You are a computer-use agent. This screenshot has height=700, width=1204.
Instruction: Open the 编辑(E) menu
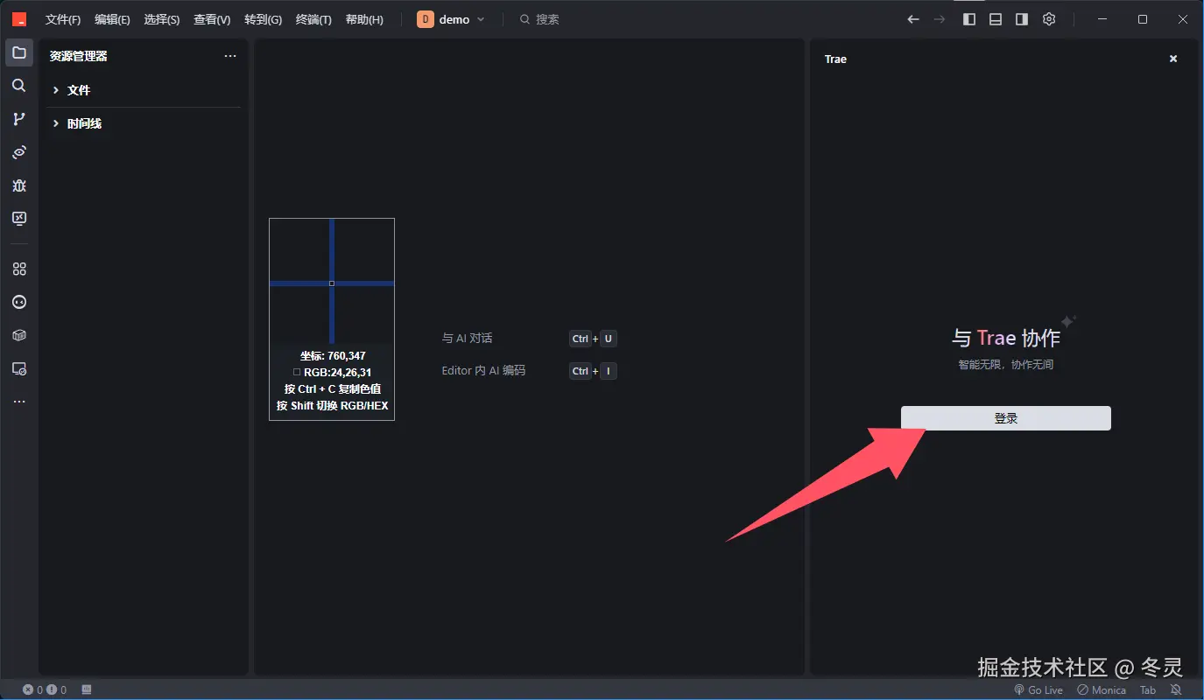pyautogui.click(x=112, y=19)
